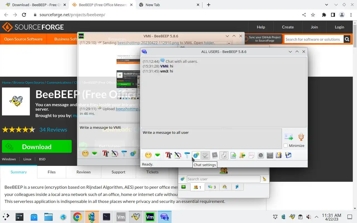
Task: Bookmark this page with the star icon
Action: pos(313,15)
